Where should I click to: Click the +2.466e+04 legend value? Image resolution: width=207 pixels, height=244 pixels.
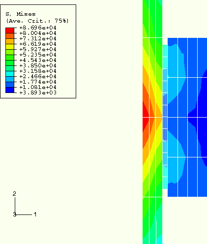coord(38,76)
